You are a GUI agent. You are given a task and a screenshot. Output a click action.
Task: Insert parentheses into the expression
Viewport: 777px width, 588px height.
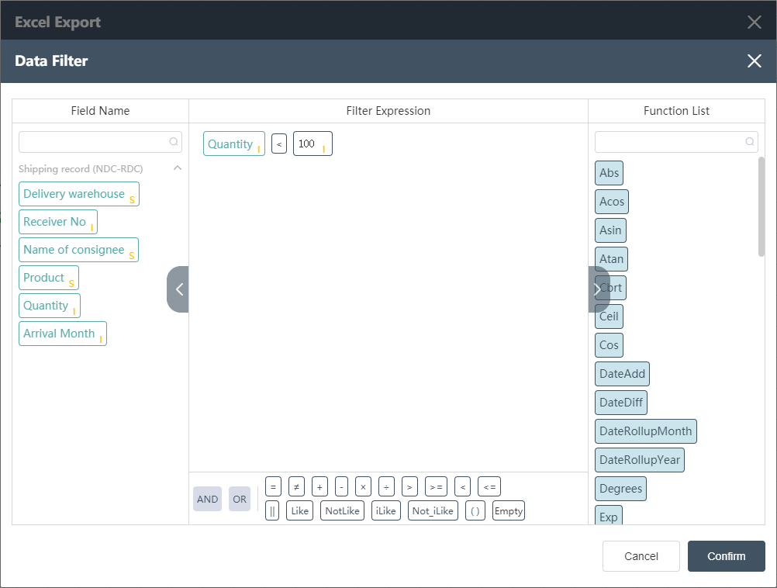[x=475, y=510]
